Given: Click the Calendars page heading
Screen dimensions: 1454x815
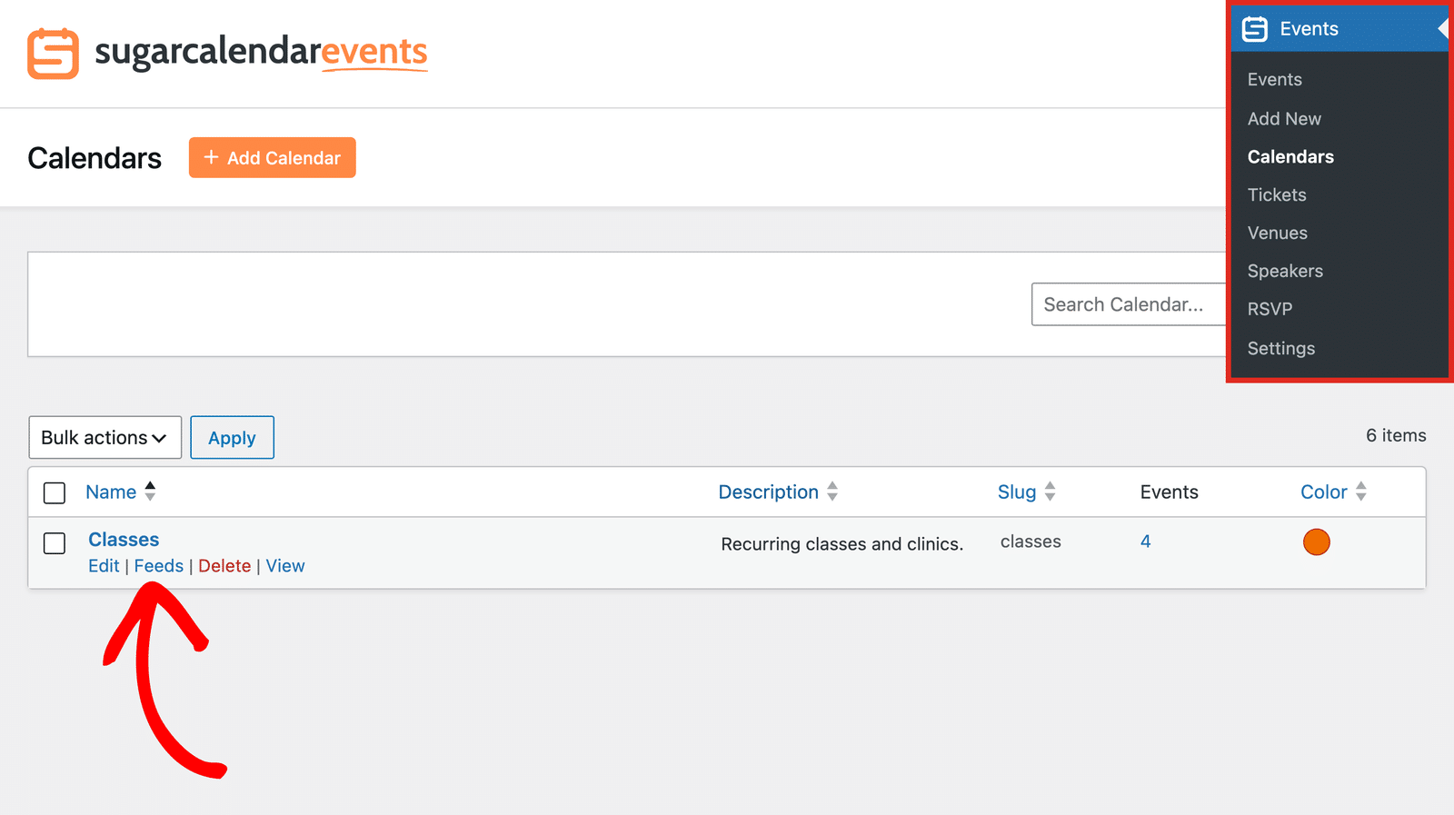Looking at the screenshot, I should tap(95, 158).
